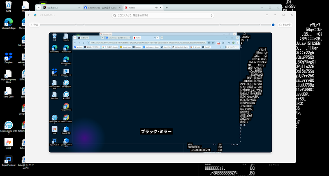Viewport: 329px width, 176px height.
Task: Close the 通知 / X tab in Chrome
Action: pos(79,7)
